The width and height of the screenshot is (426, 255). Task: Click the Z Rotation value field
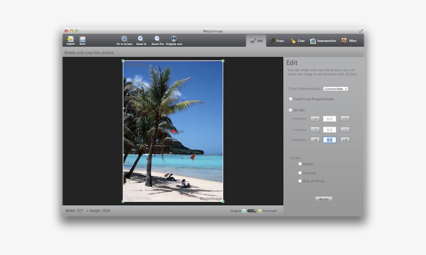[329, 140]
